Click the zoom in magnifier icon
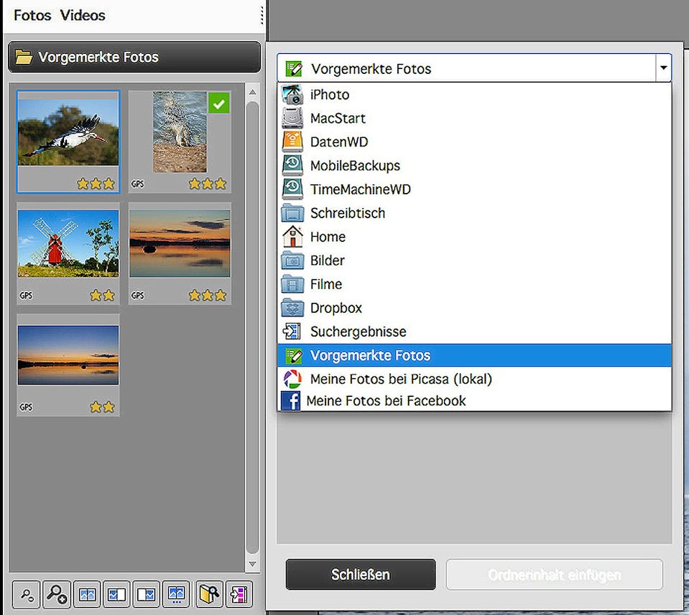The width and height of the screenshot is (689, 615). coord(56,594)
